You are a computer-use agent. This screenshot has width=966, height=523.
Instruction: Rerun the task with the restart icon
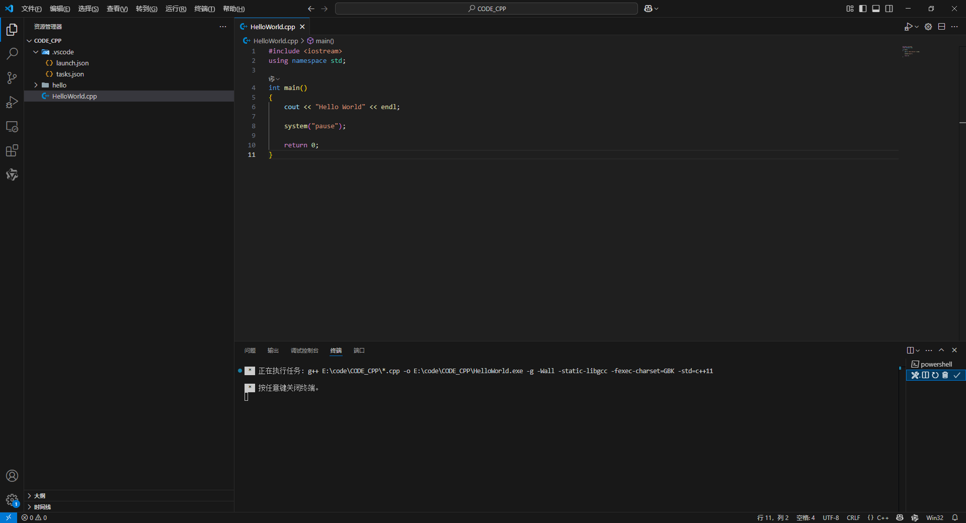(x=935, y=375)
